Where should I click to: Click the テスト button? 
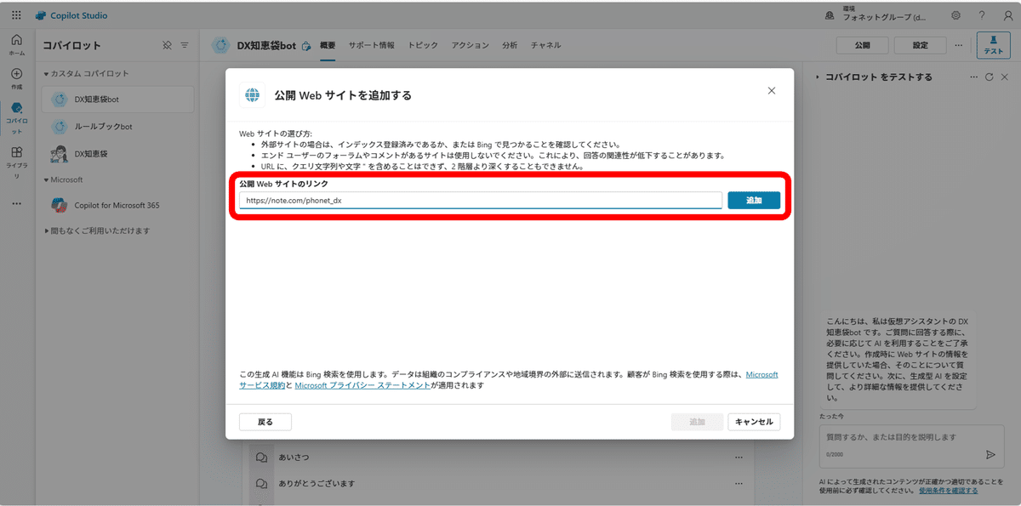click(x=993, y=45)
